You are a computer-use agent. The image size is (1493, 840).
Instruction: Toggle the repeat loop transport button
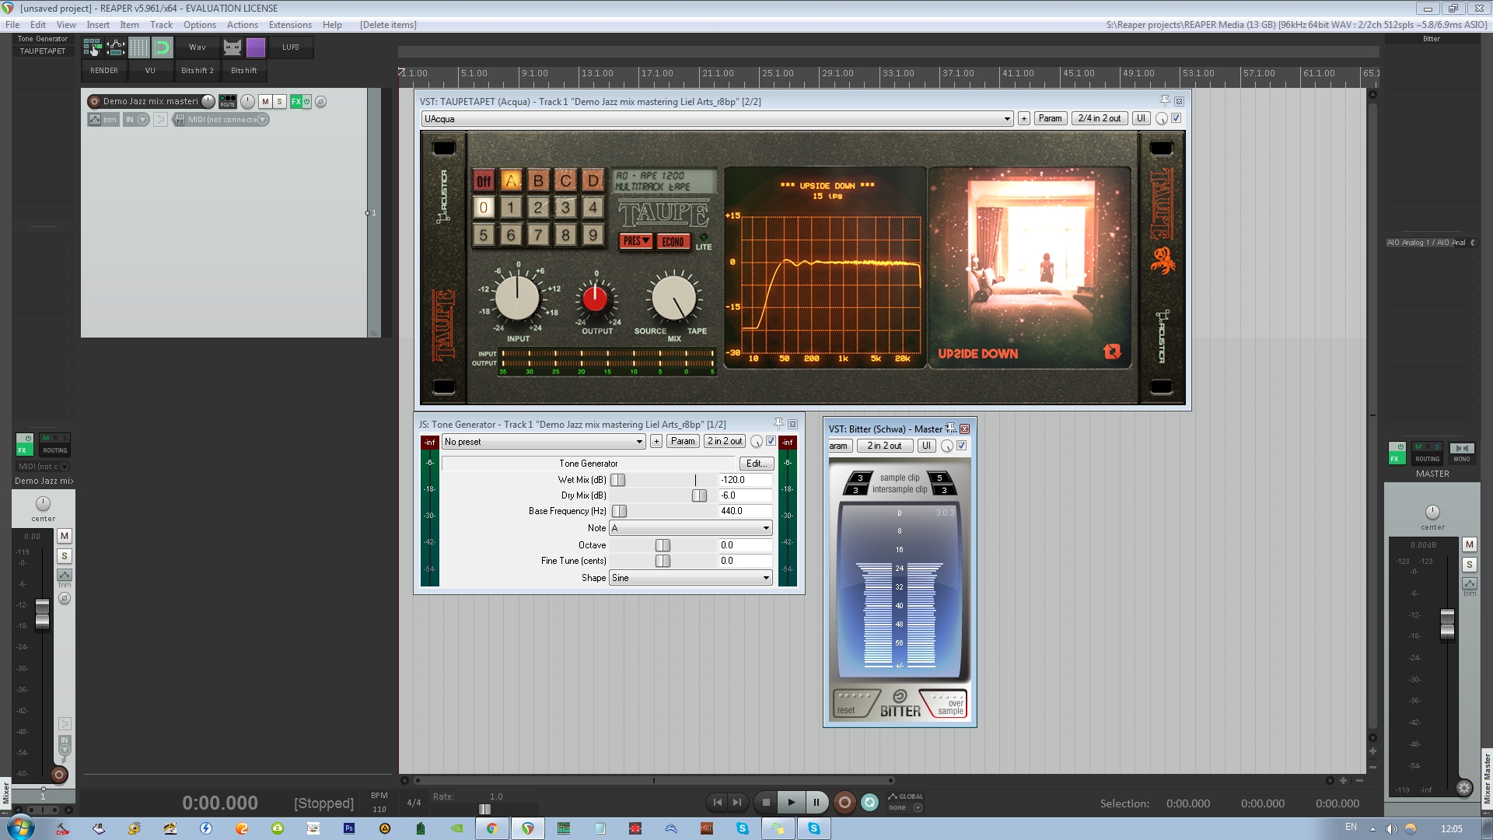point(870,802)
